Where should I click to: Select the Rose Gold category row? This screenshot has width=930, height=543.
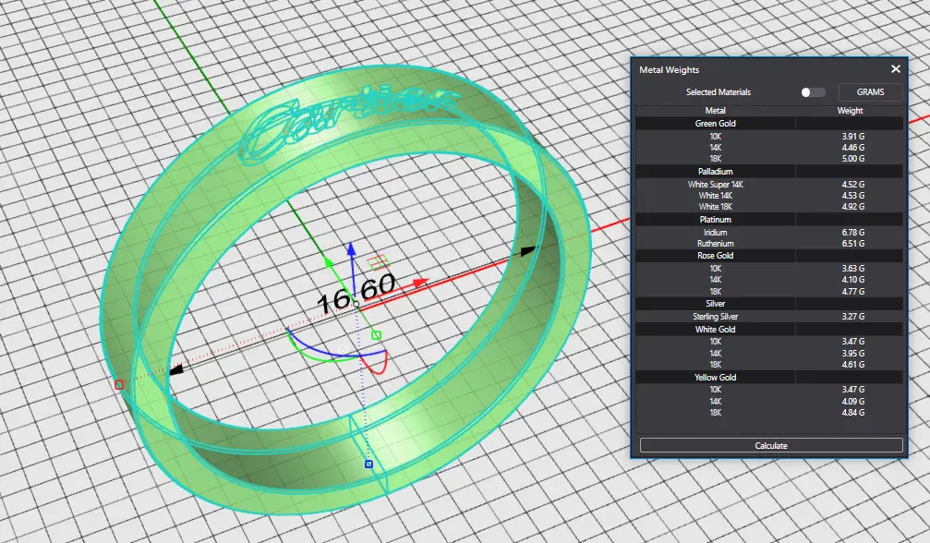click(769, 256)
